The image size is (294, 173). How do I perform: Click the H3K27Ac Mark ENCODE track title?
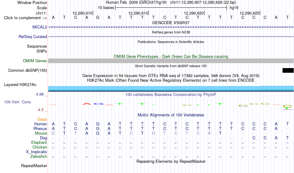(x=171, y=80)
